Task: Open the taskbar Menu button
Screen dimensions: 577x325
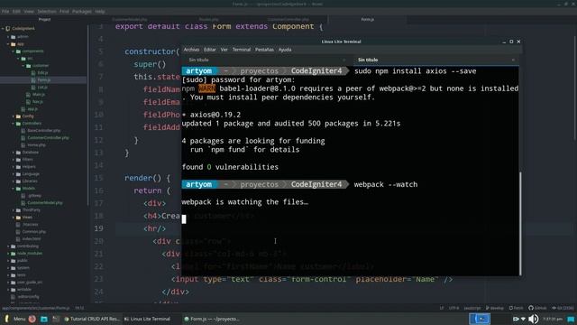Action: coord(15,319)
